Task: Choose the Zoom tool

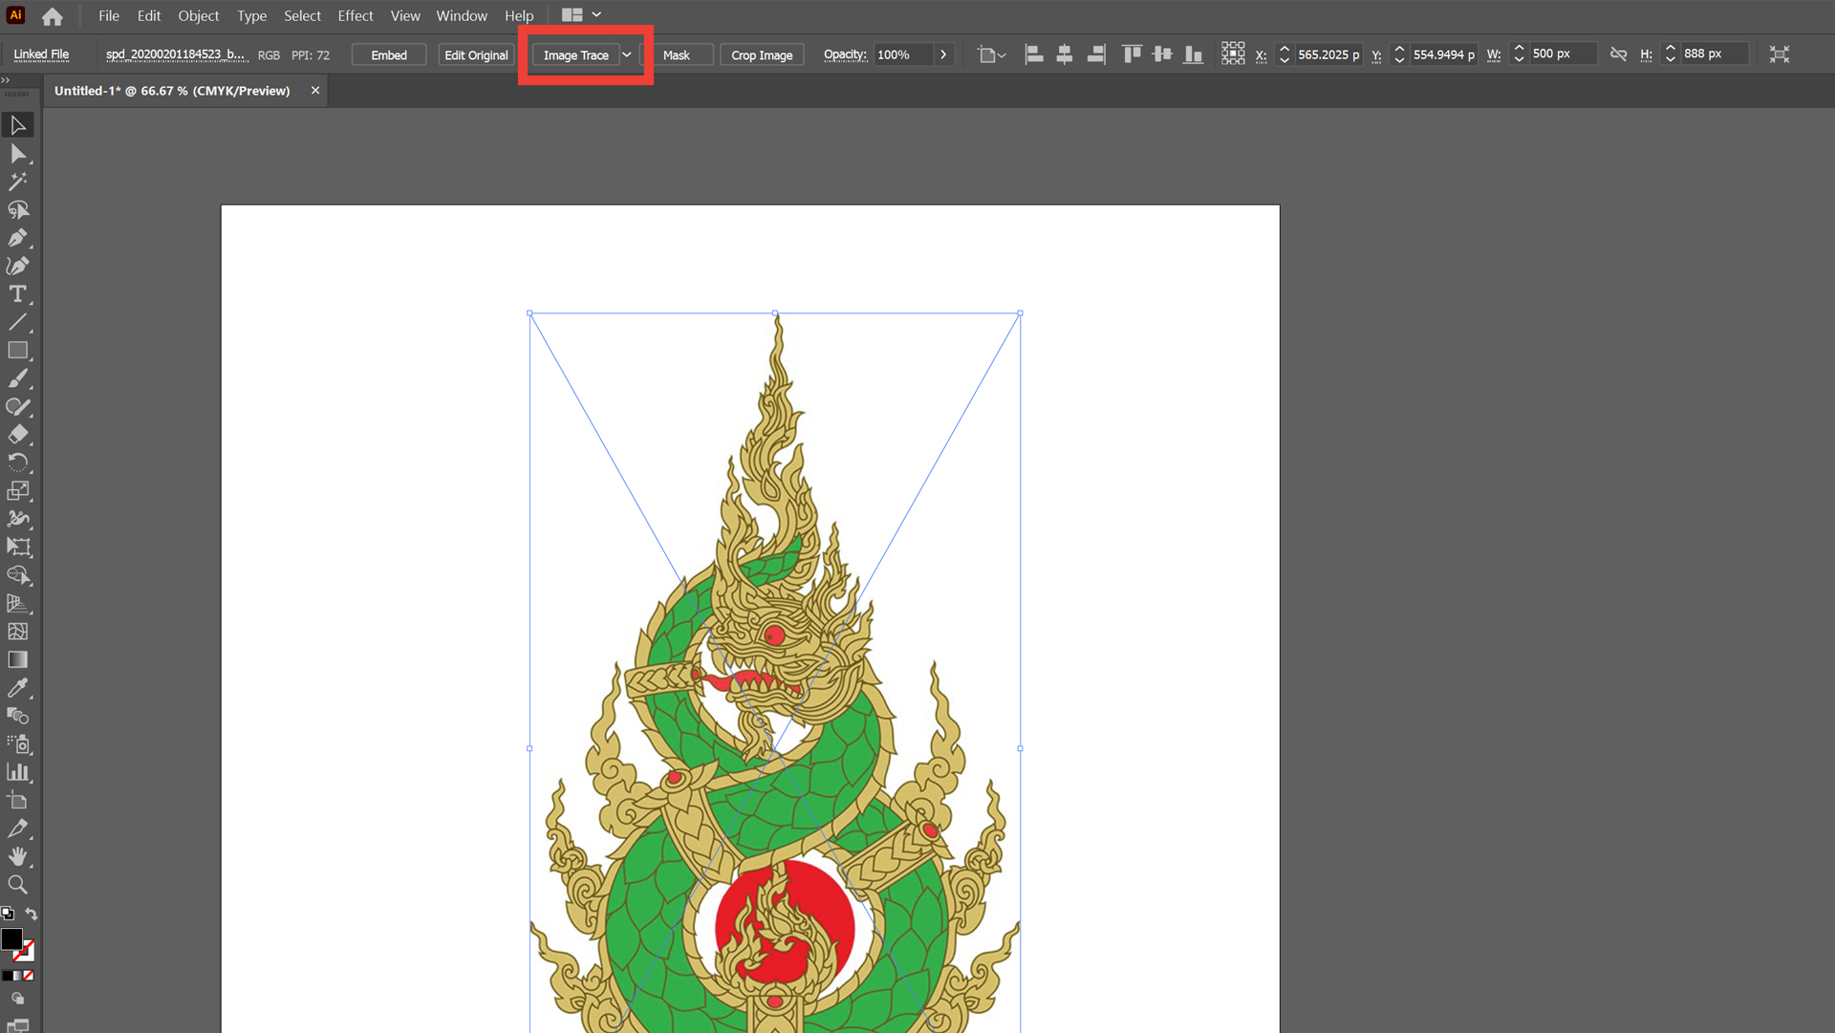Action: pyautogui.click(x=17, y=885)
